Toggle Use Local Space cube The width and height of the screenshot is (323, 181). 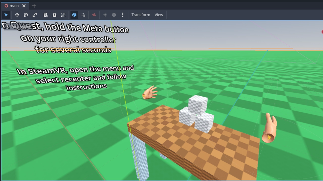74,15
